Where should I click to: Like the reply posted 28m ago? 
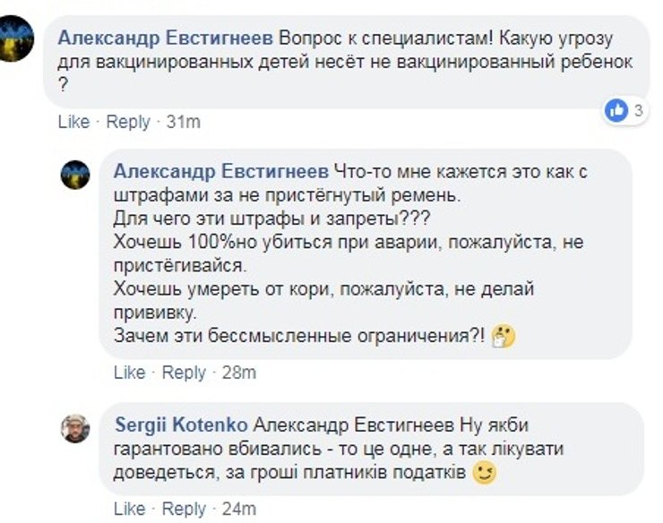click(x=129, y=373)
